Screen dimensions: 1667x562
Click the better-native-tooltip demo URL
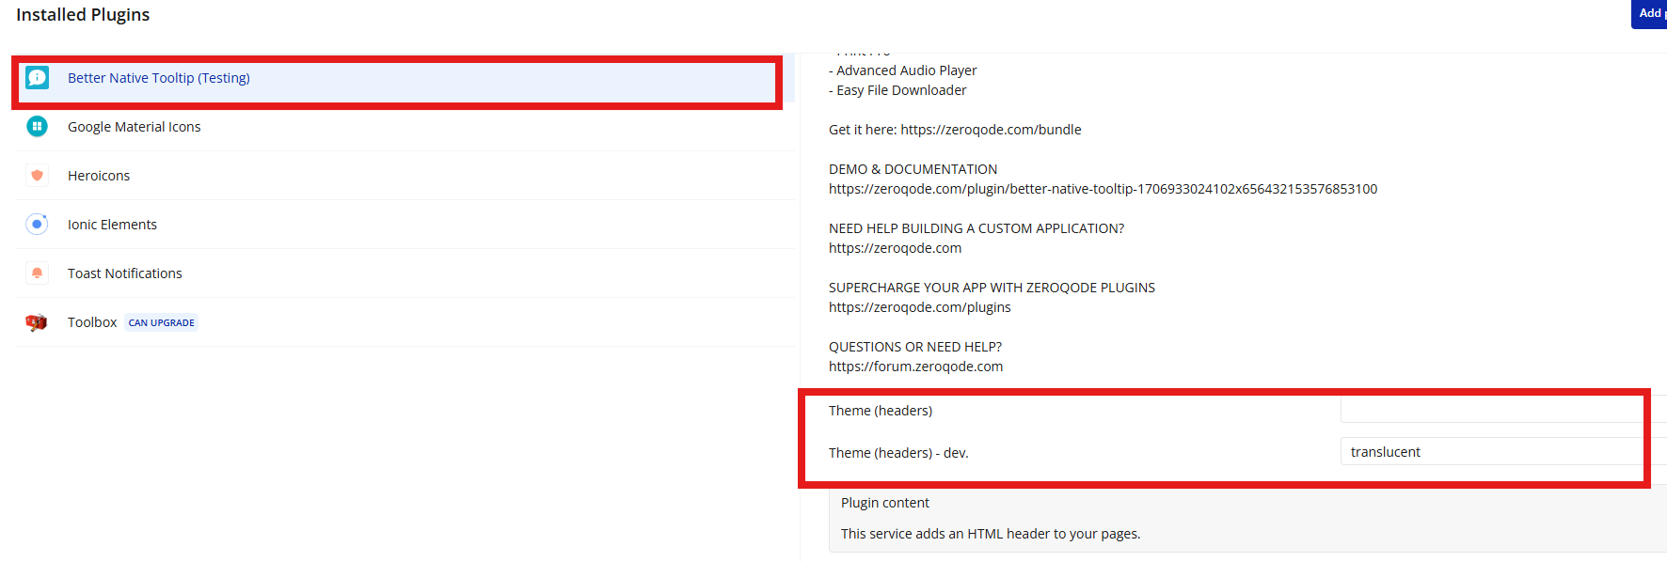1103,189
